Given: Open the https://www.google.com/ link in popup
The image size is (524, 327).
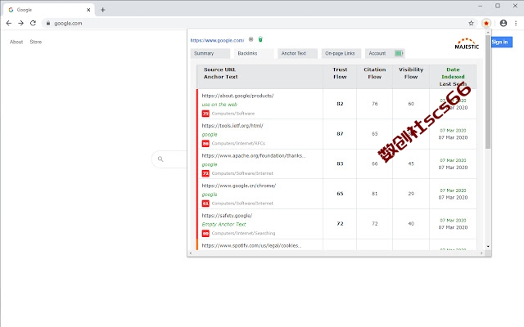Looking at the screenshot, I should [217, 40].
